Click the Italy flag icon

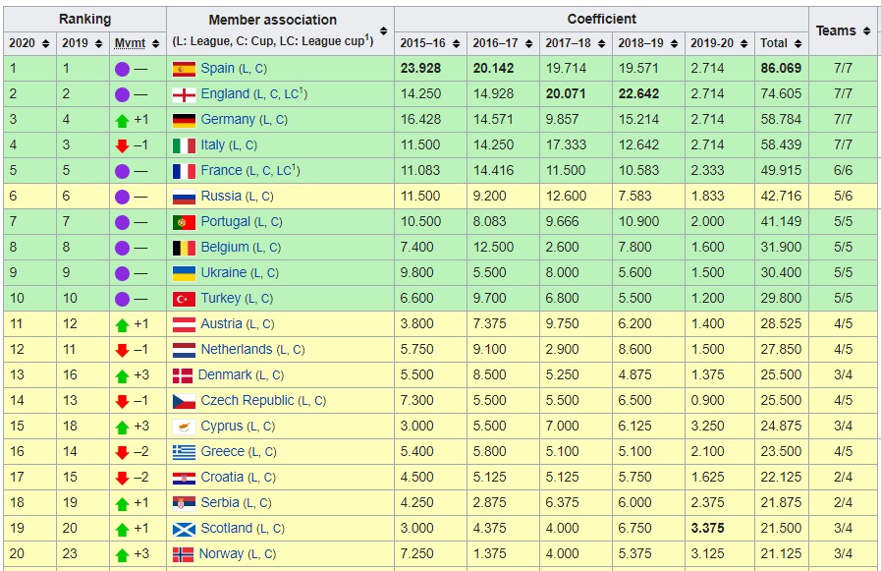click(x=184, y=145)
